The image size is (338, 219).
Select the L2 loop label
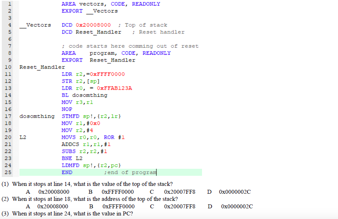(x=23, y=137)
